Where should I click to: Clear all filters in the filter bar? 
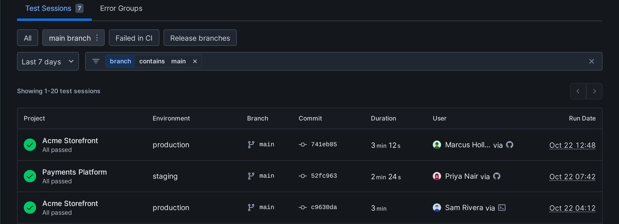click(x=592, y=61)
